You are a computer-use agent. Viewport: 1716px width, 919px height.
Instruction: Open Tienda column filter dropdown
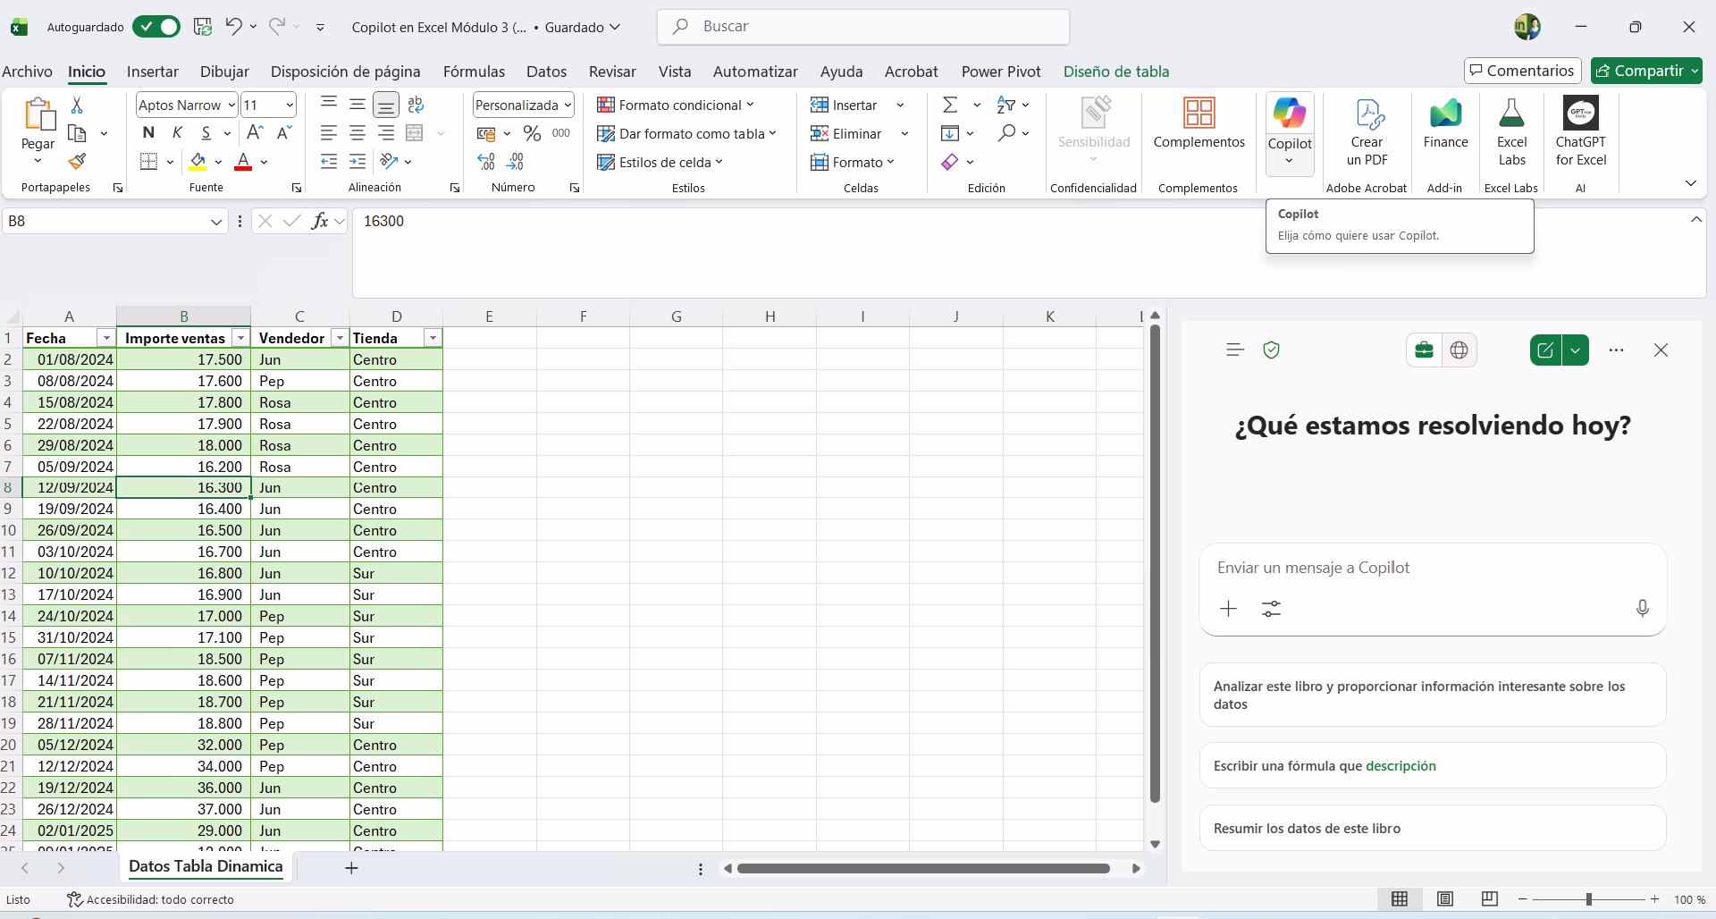pos(433,338)
